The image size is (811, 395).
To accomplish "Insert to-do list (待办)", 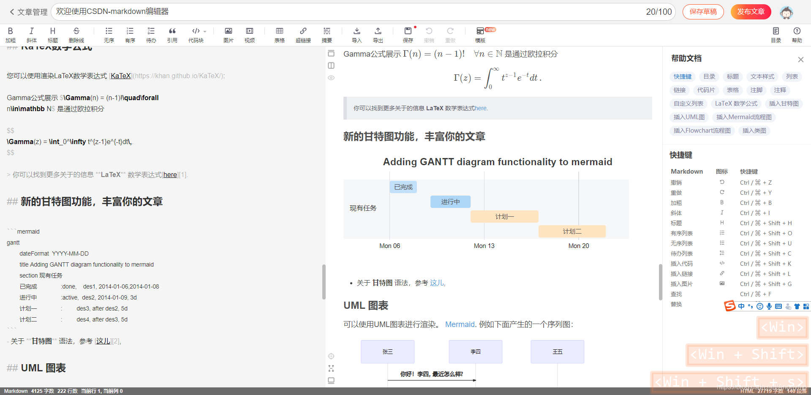I will point(151,35).
